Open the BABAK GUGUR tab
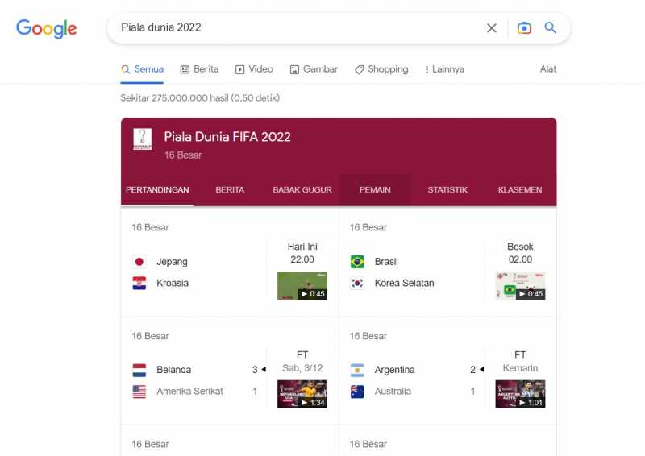The height and width of the screenshot is (456, 645). 302,189
